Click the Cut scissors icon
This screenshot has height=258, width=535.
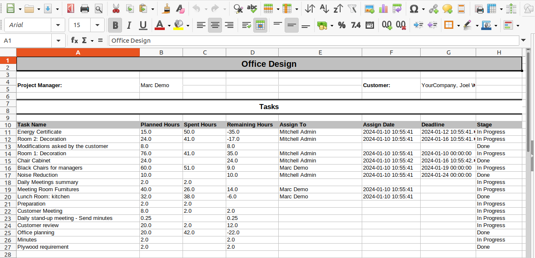116,8
